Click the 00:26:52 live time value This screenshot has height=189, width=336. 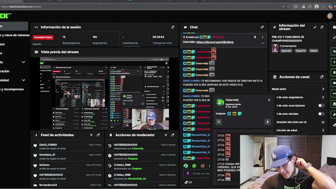tap(158, 37)
